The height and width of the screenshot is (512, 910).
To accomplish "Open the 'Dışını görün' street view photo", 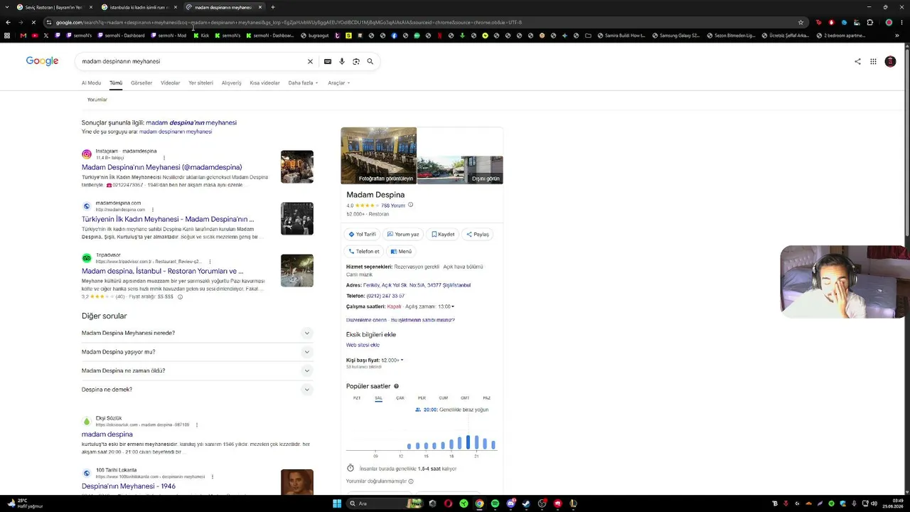I will [x=460, y=170].
